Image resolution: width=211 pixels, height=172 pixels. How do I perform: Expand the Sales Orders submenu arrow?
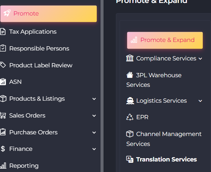[94, 116]
